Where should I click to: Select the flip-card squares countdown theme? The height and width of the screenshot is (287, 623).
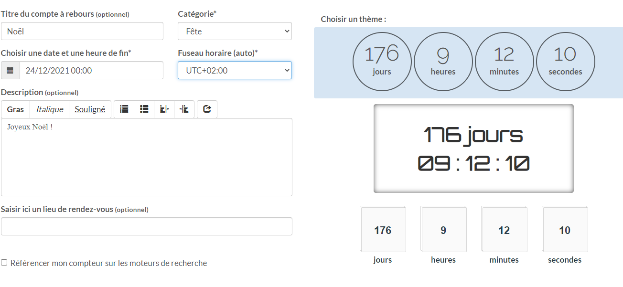473,234
